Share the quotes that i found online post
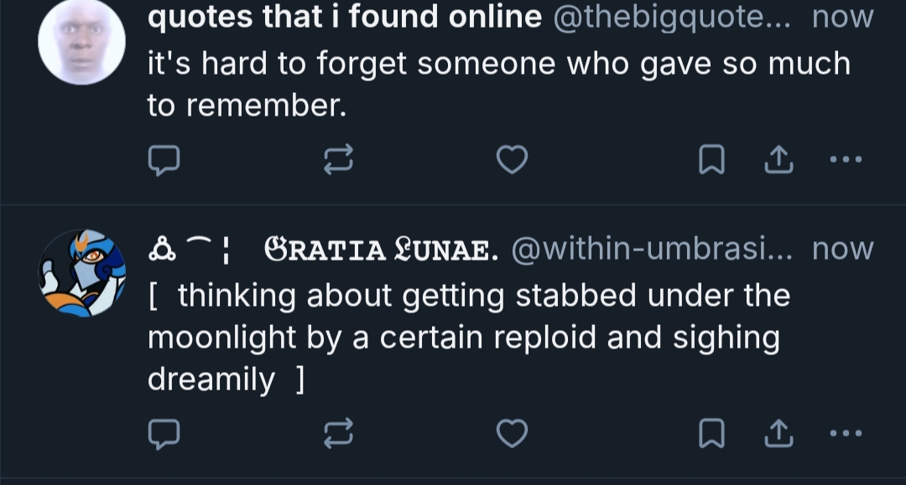The height and width of the screenshot is (485, 906). click(x=778, y=159)
